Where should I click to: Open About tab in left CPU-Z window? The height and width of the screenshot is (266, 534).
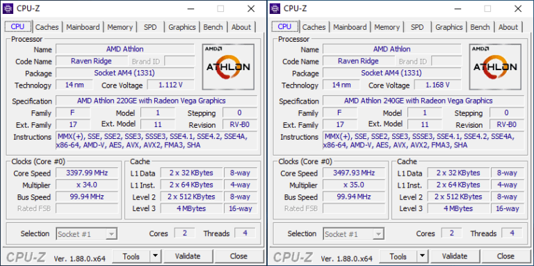tap(241, 27)
